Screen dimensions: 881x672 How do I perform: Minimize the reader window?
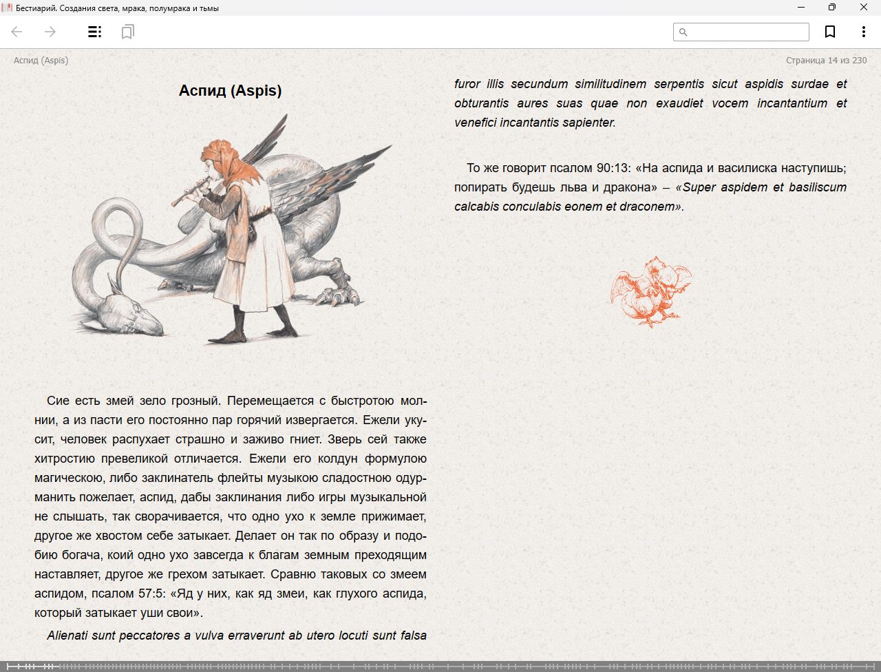click(x=800, y=8)
